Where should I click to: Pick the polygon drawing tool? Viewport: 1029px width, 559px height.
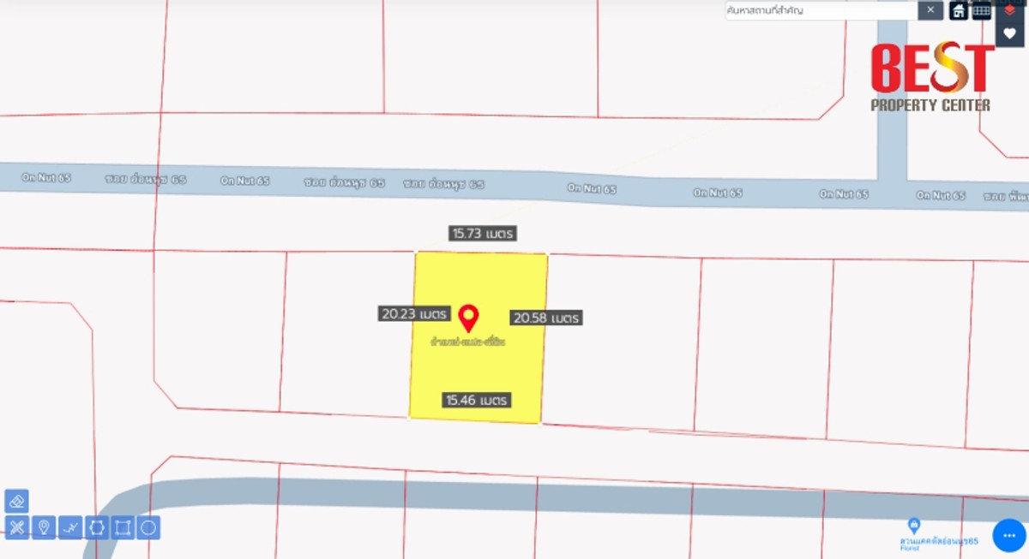point(97,527)
